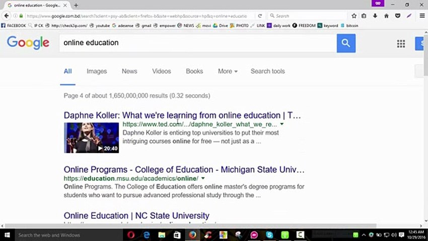Open the bookmarks library clipboard icon
The height and width of the screenshot is (241, 428).
tap(364, 16)
